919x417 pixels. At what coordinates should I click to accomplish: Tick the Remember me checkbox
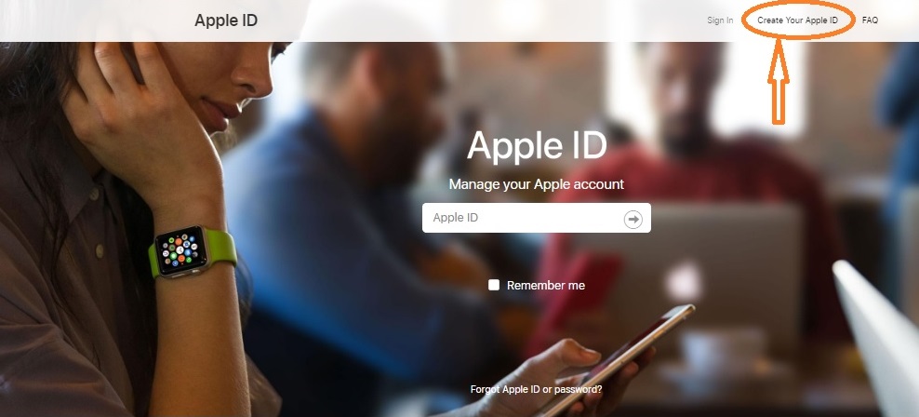[x=494, y=285]
